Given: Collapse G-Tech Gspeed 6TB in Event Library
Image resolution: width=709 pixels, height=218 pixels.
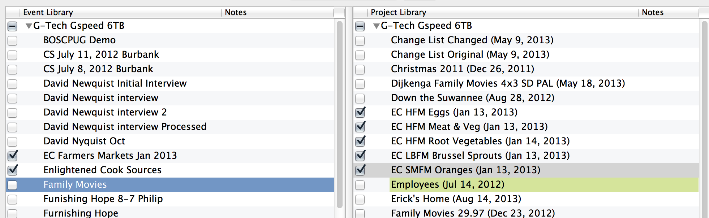Looking at the screenshot, I should (29, 26).
